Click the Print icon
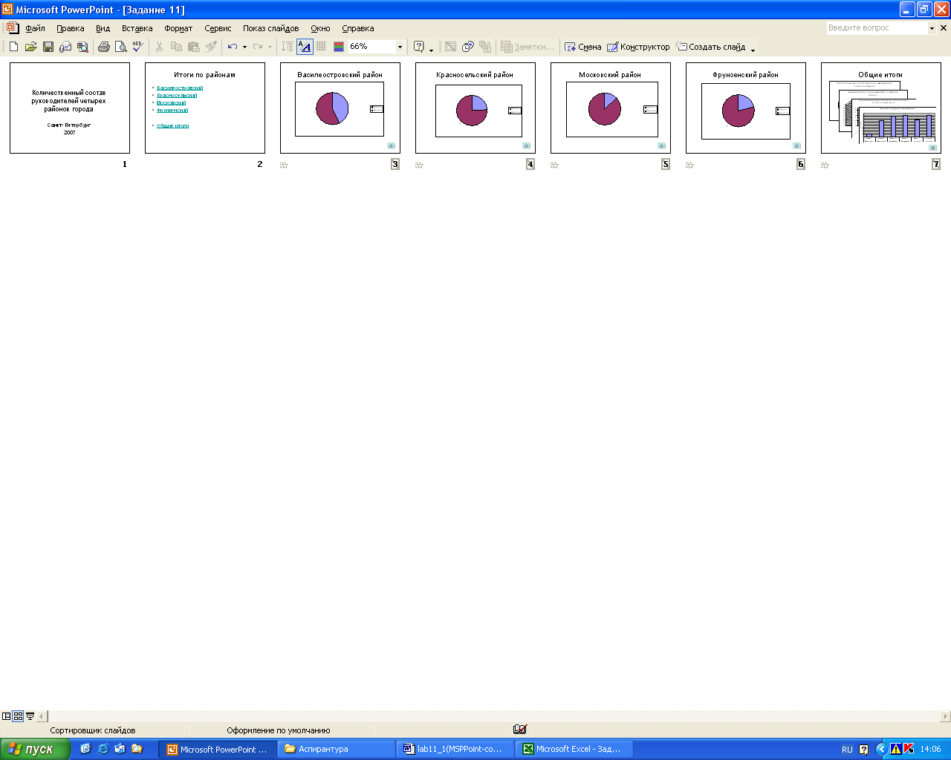This screenshot has width=951, height=760. (x=104, y=47)
